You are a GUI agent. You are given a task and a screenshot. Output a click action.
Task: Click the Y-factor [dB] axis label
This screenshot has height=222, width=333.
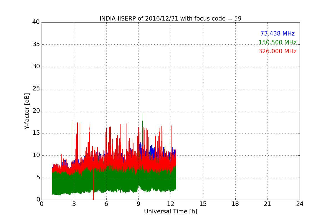coord(27,111)
